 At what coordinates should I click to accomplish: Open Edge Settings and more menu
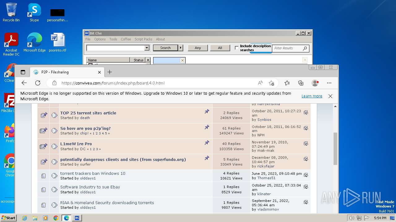coord(329,83)
